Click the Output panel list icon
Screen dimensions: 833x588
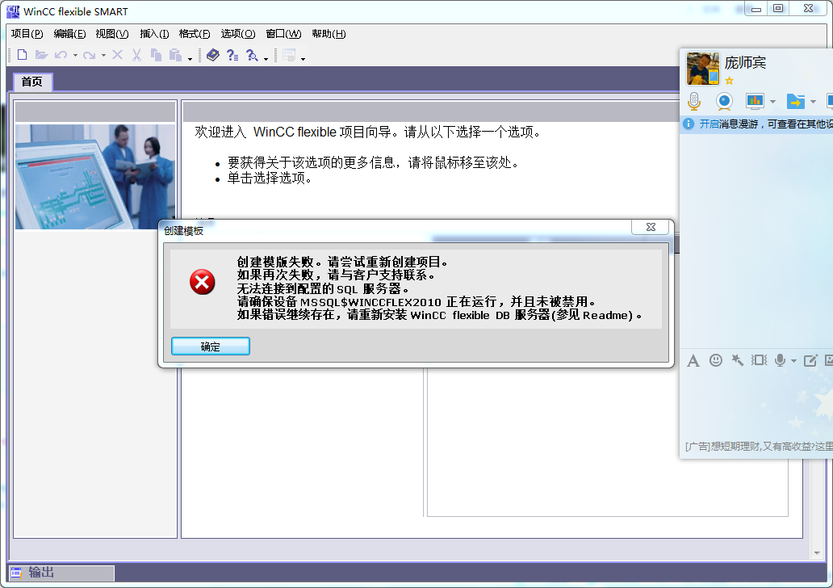(x=16, y=573)
